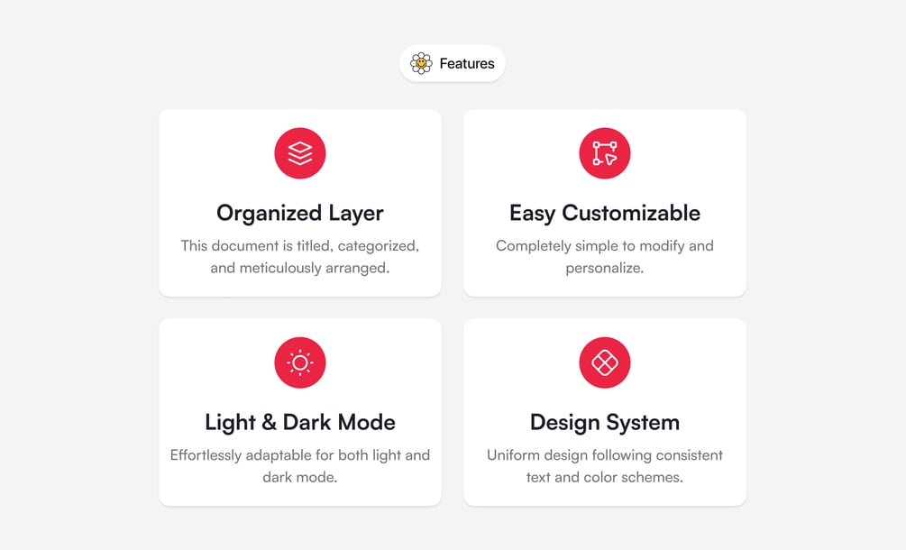
Task: Open the Easy Customizable heading
Action: point(605,213)
